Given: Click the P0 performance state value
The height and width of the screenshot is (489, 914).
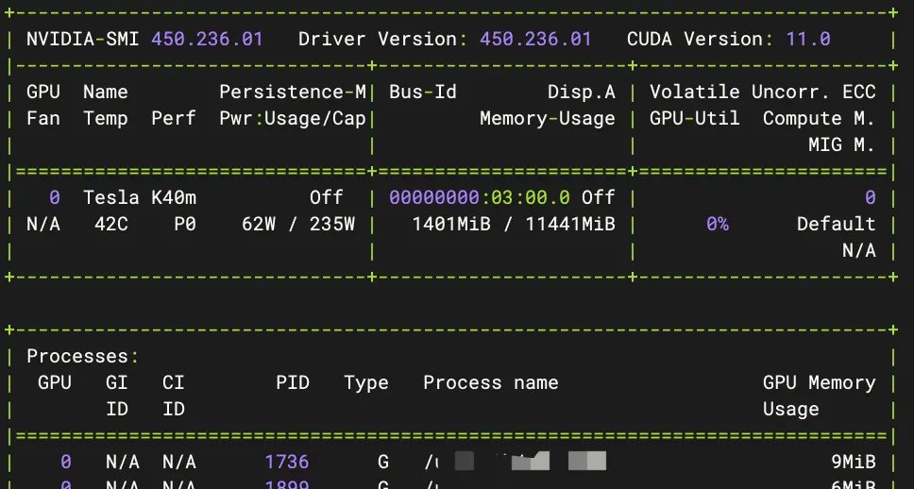Looking at the screenshot, I should 185,224.
